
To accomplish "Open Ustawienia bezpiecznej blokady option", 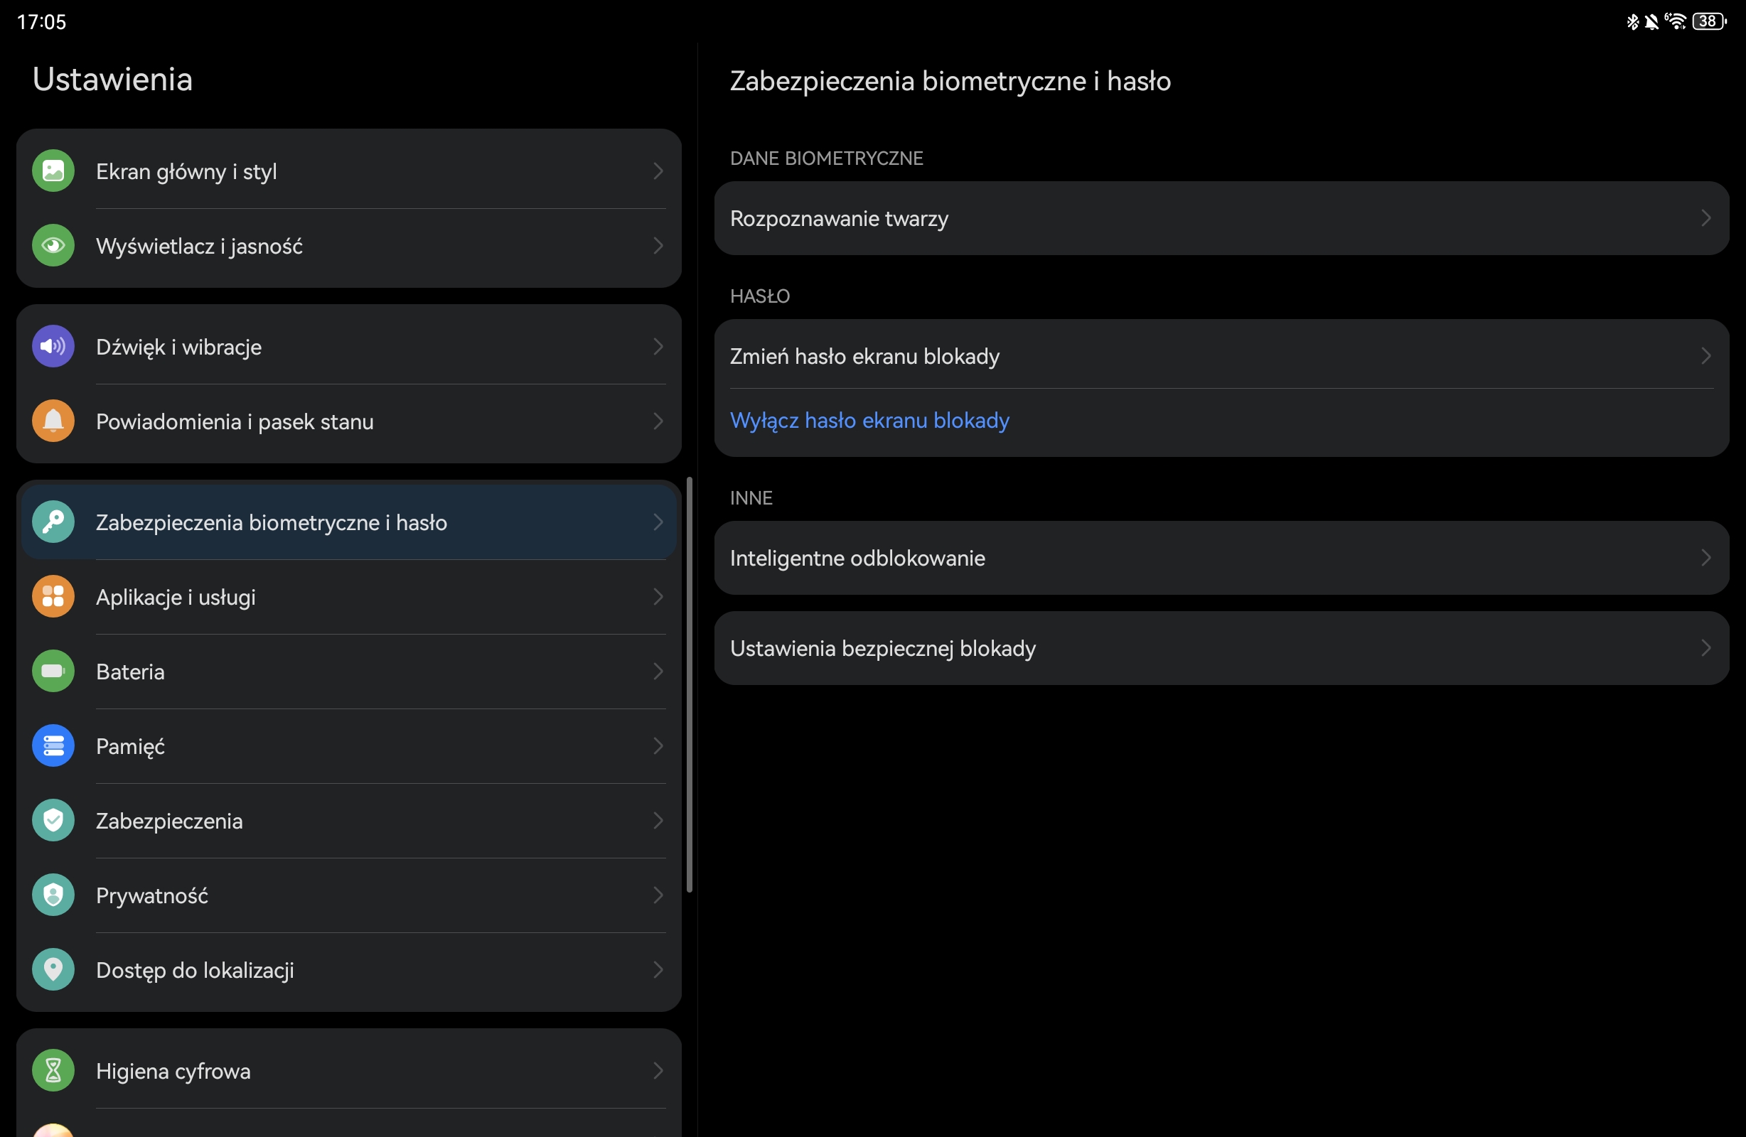I will (x=1221, y=647).
